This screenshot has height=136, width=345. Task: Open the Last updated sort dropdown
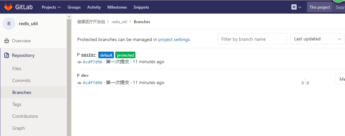point(317,39)
